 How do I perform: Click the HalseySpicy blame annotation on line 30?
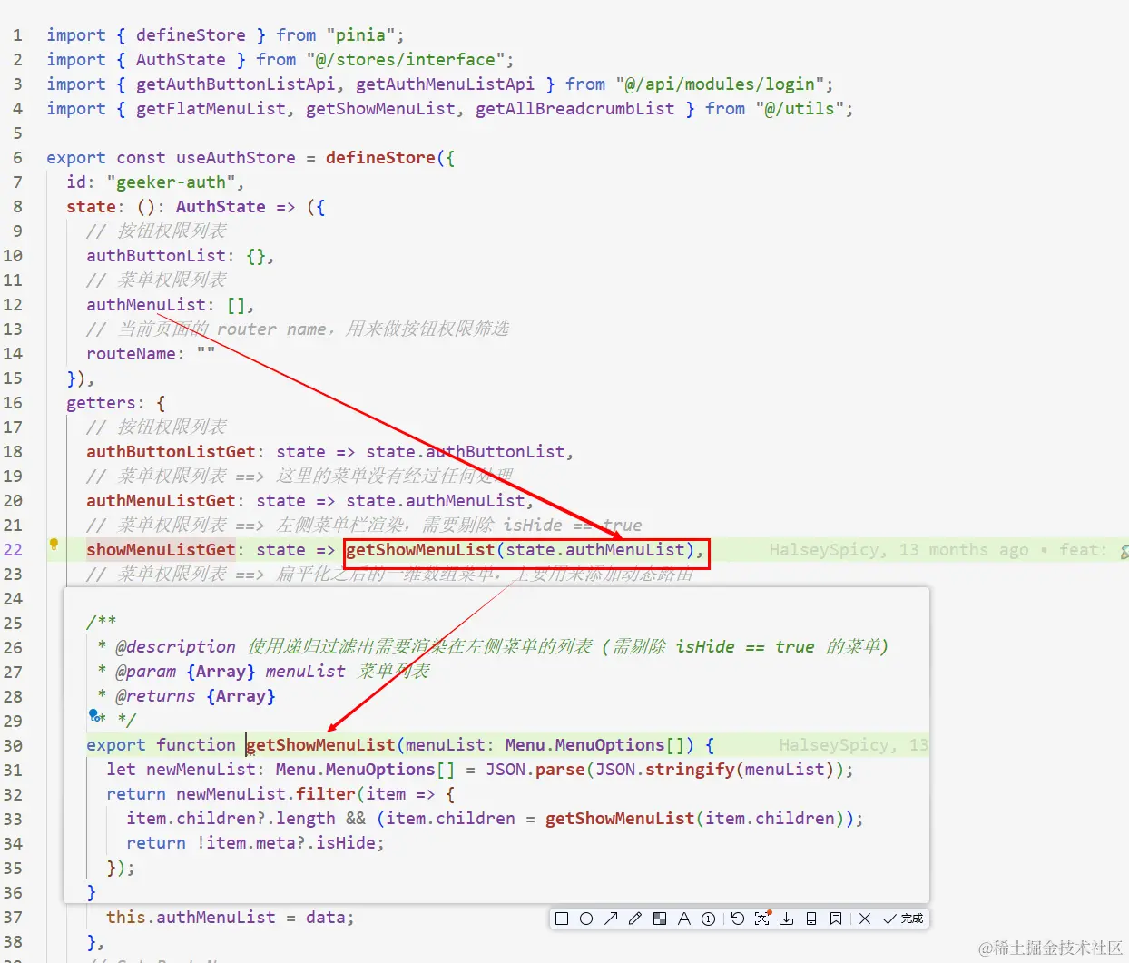(x=853, y=745)
